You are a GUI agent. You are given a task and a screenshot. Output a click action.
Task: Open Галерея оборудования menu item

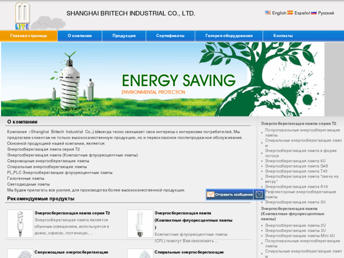coord(229,36)
